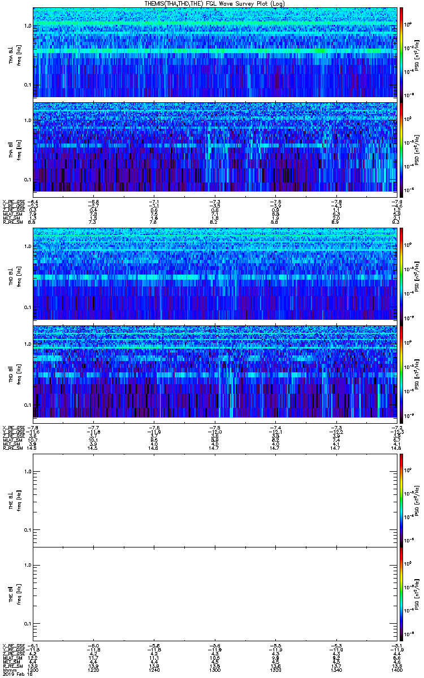
Task: Click PSD color bar beside THE B-parallel panel
Action: 401,593
